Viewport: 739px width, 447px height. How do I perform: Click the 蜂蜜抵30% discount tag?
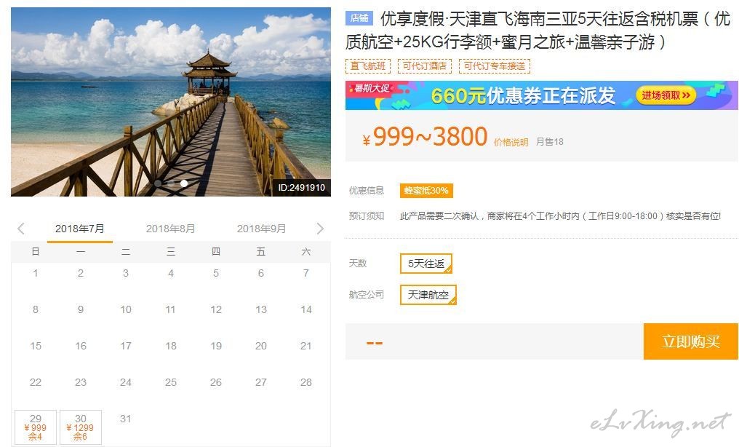point(426,191)
